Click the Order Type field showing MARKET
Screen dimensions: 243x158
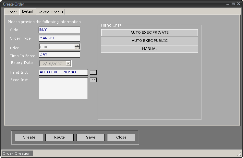(x=59, y=38)
